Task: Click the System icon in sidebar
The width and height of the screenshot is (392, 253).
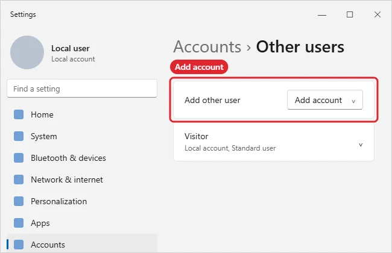Action: pyautogui.click(x=19, y=136)
